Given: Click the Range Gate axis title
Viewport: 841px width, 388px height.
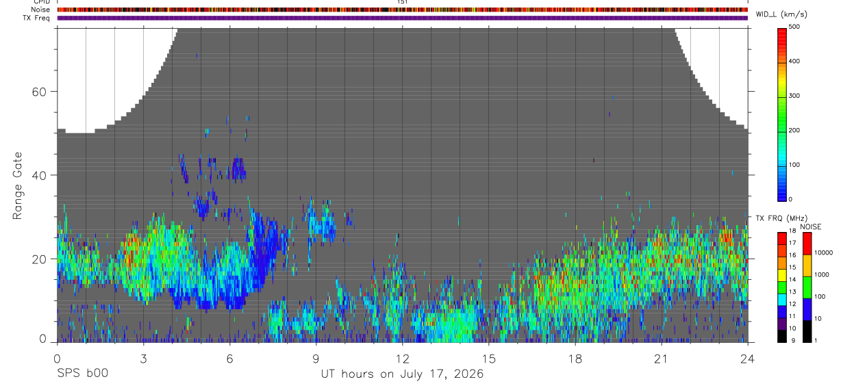Looking at the screenshot, I should point(18,185).
